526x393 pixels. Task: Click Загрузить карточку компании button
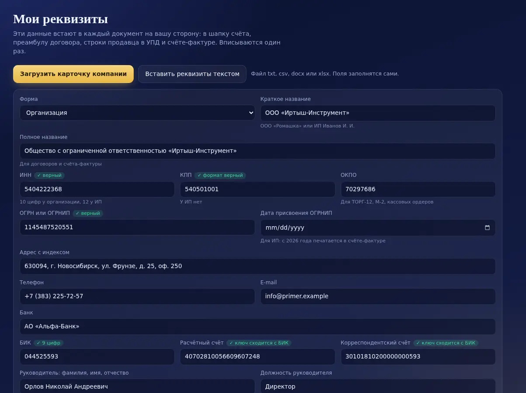coord(73,74)
